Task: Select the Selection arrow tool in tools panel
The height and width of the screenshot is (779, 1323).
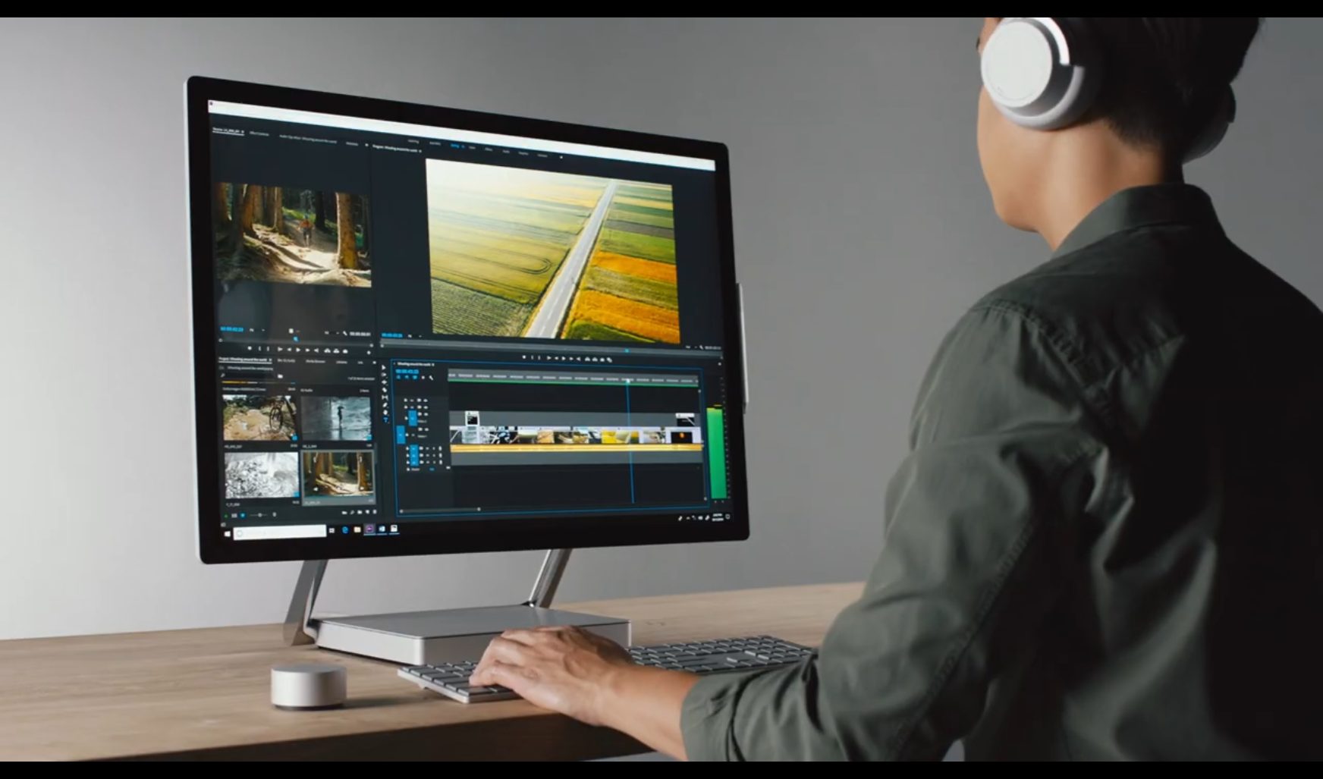Action: pos(384,367)
